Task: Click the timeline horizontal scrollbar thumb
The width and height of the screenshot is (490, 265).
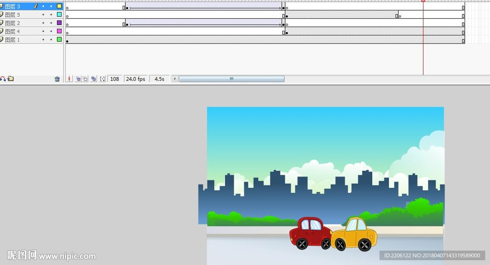Action: click(231, 79)
